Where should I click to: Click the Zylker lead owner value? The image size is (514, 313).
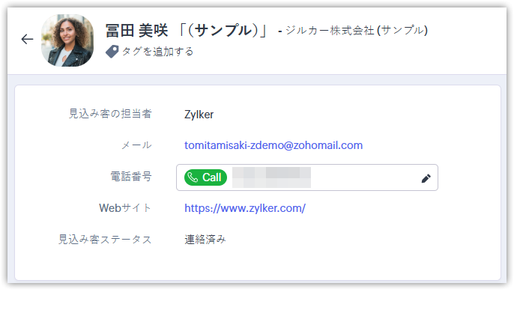pyautogui.click(x=199, y=115)
